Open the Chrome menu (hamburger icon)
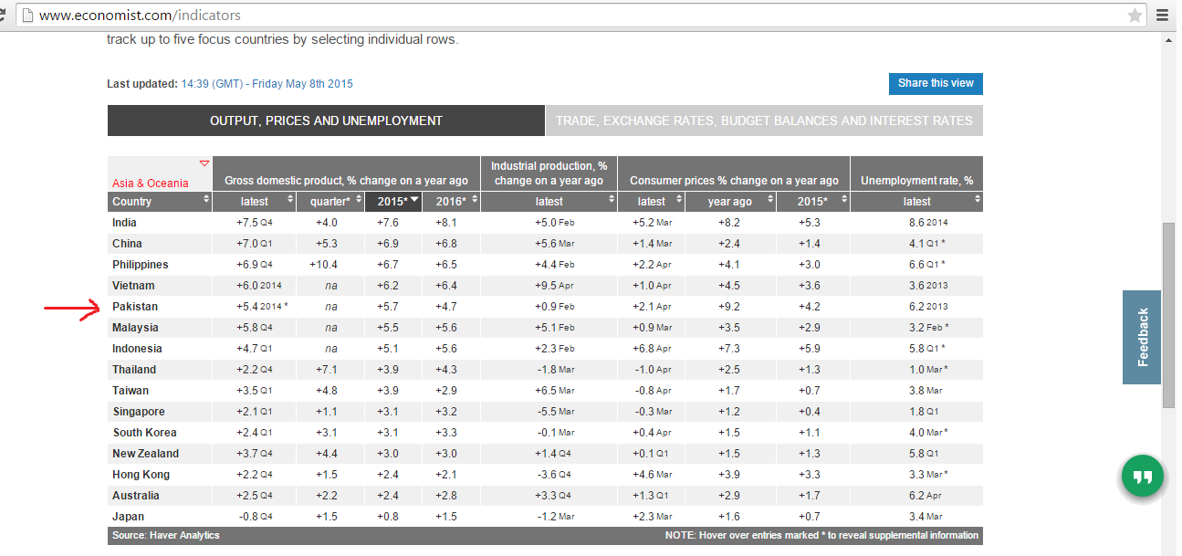Image resolution: width=1182 pixels, height=556 pixels. (1163, 15)
